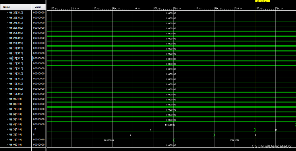Click the value 8 in the Value column
Viewport: 296px width, 151px height.
pos(34,135)
